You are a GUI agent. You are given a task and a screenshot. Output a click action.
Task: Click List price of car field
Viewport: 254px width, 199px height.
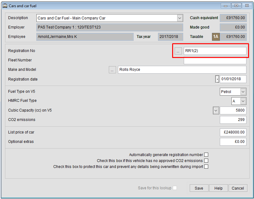[233, 133]
